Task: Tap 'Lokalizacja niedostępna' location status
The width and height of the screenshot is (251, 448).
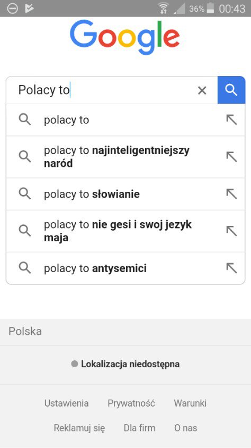Action: point(125,364)
